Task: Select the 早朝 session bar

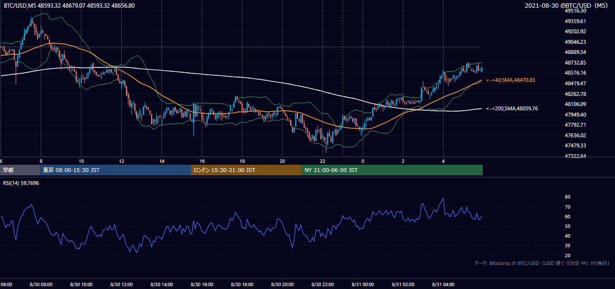Action: click(x=20, y=170)
